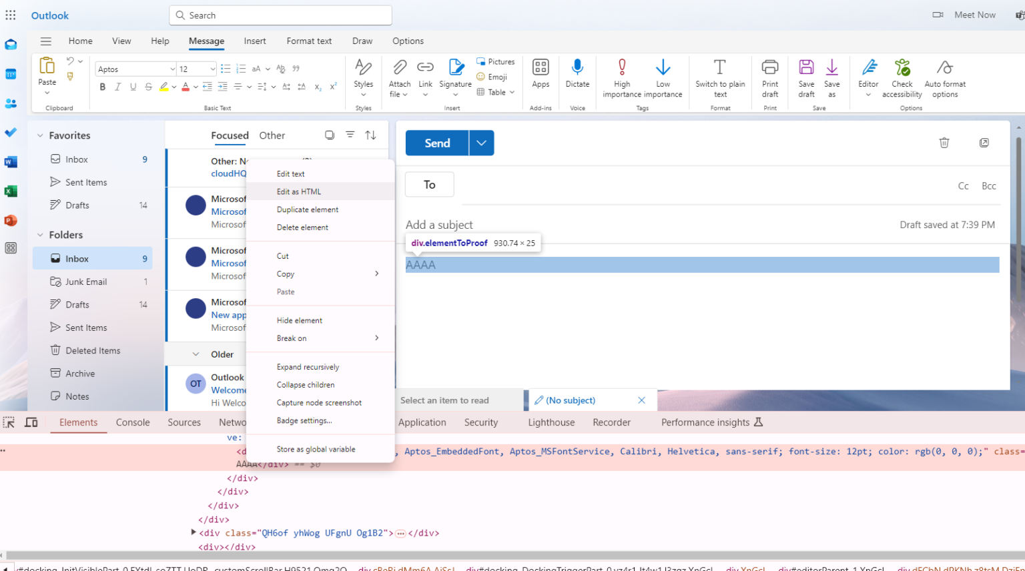
Task: Mark message with High importance
Action: tap(621, 75)
